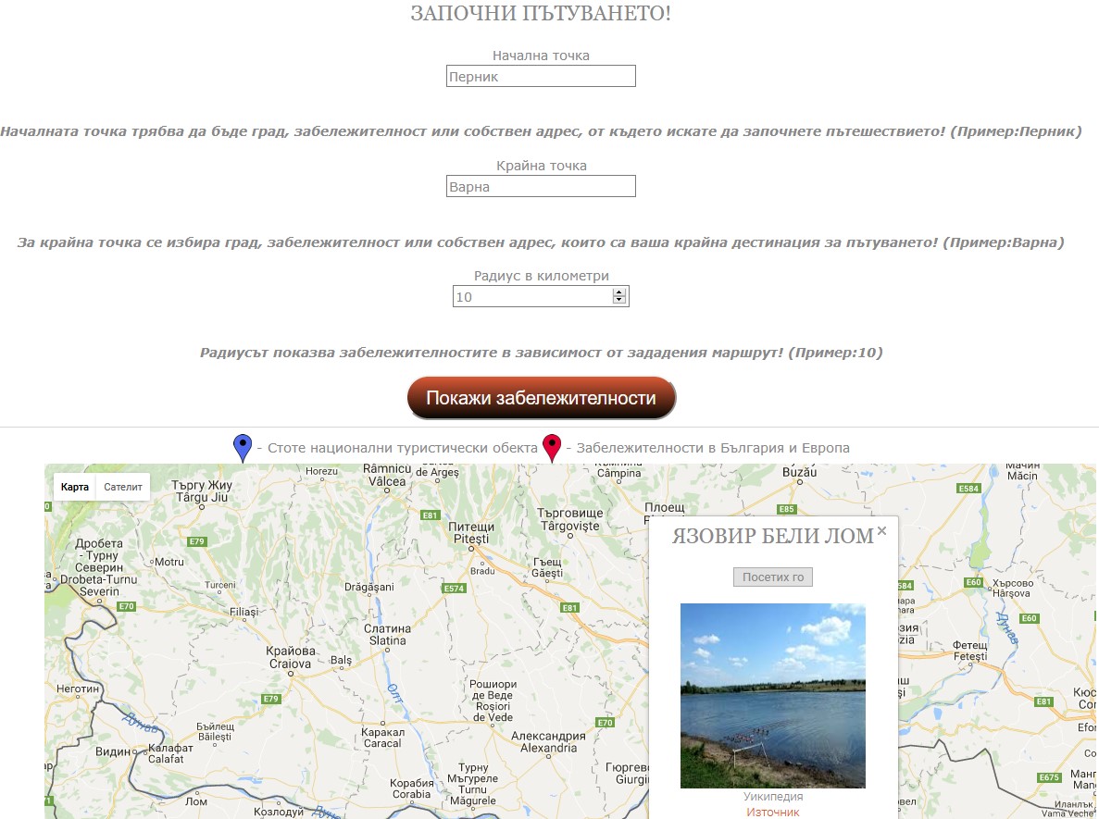This screenshot has width=1099, height=819.
Task: Click the red marker legend icon
Action: point(553,448)
